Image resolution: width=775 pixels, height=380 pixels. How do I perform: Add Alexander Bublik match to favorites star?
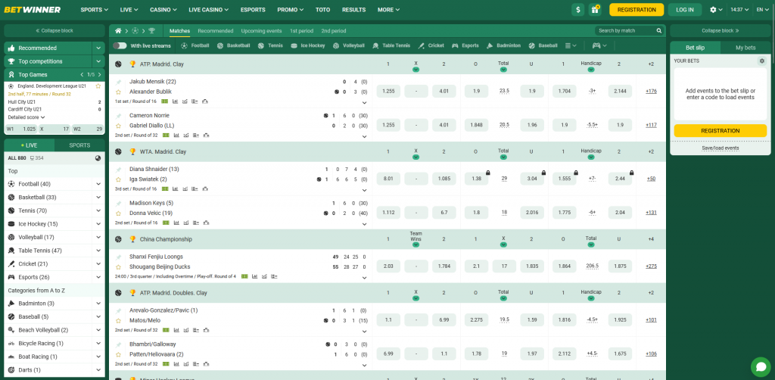[x=118, y=92]
